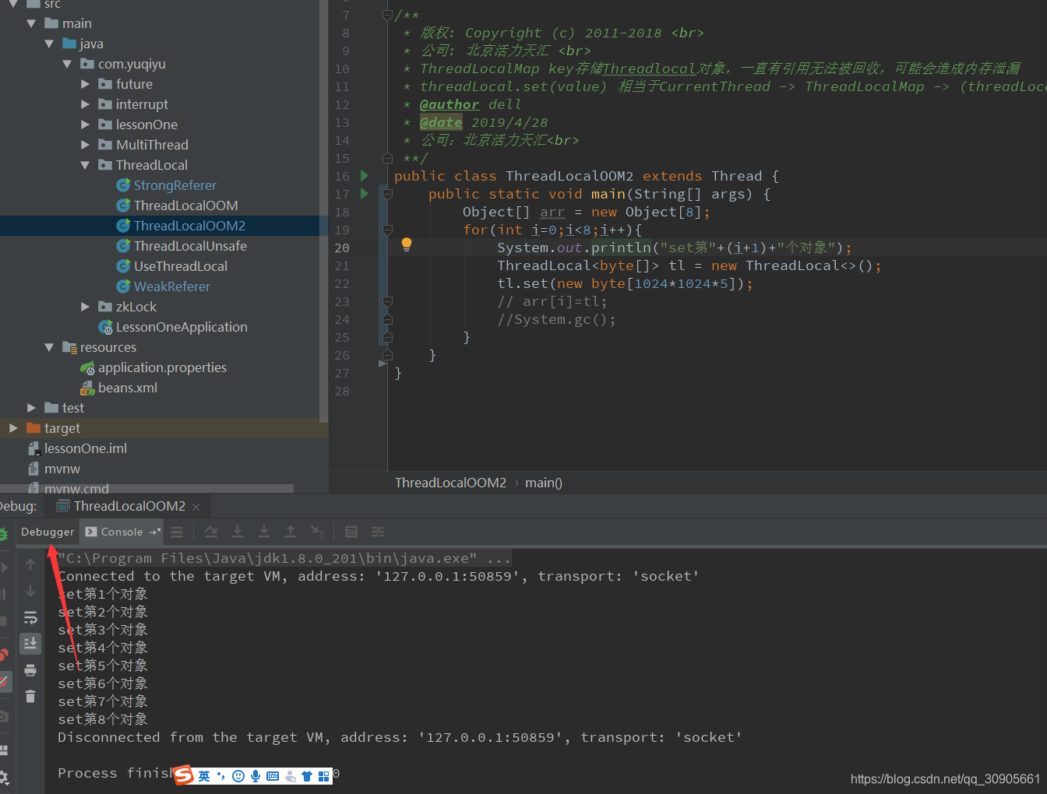Viewport: 1047px width, 794px height.
Task: Expand the lessonOne package
Action: point(85,125)
